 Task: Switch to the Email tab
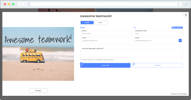pos(87,23)
